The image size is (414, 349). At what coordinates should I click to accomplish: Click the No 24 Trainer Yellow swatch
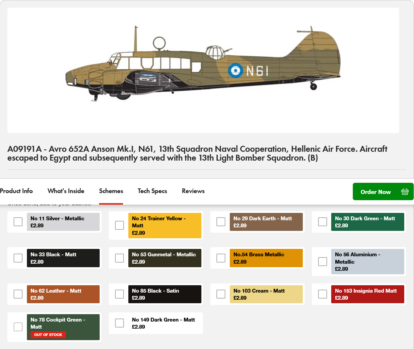pos(165,226)
